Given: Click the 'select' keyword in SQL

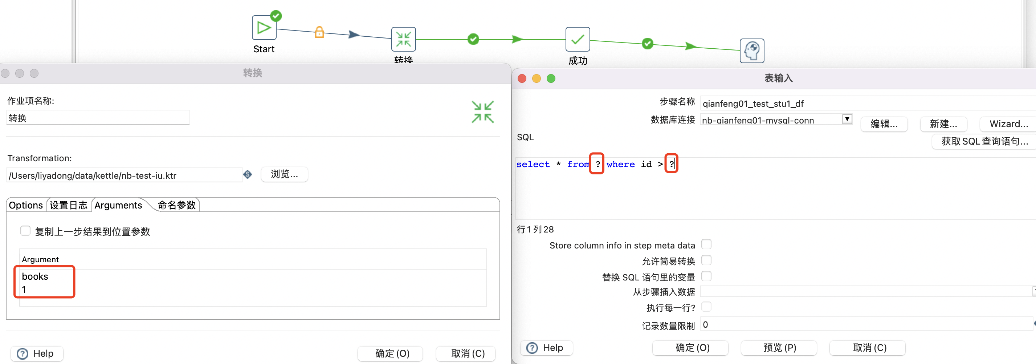Looking at the screenshot, I should [533, 164].
